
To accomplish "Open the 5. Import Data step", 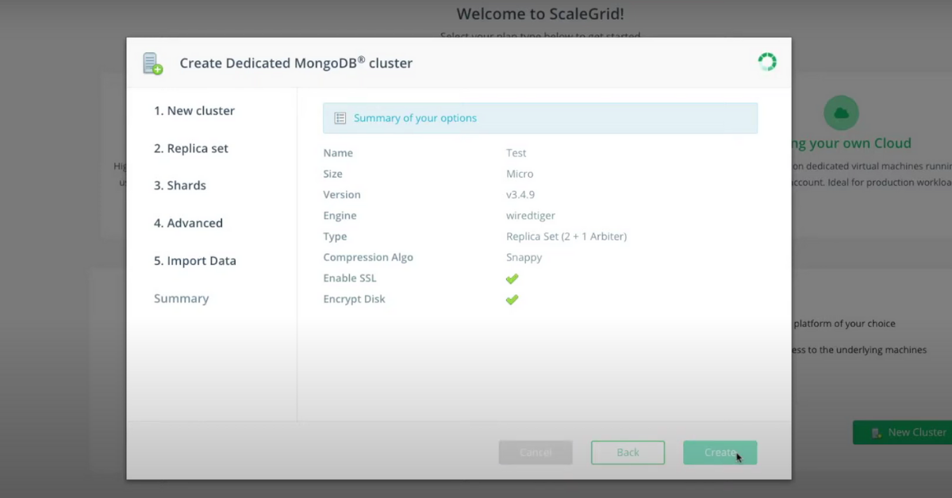I will click(x=195, y=261).
